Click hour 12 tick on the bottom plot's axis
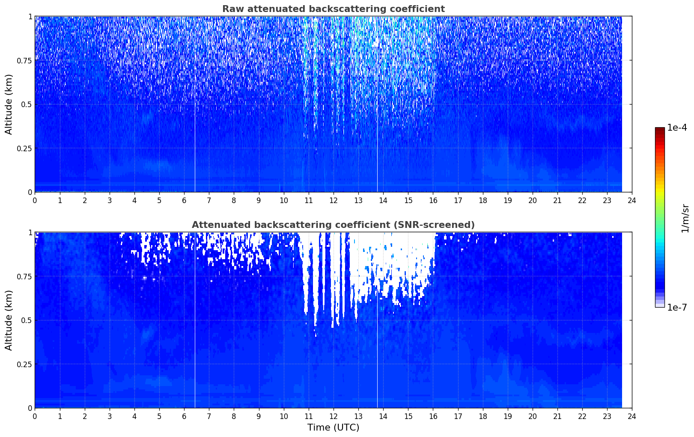Screen dimensions: 694x437 point(333,416)
